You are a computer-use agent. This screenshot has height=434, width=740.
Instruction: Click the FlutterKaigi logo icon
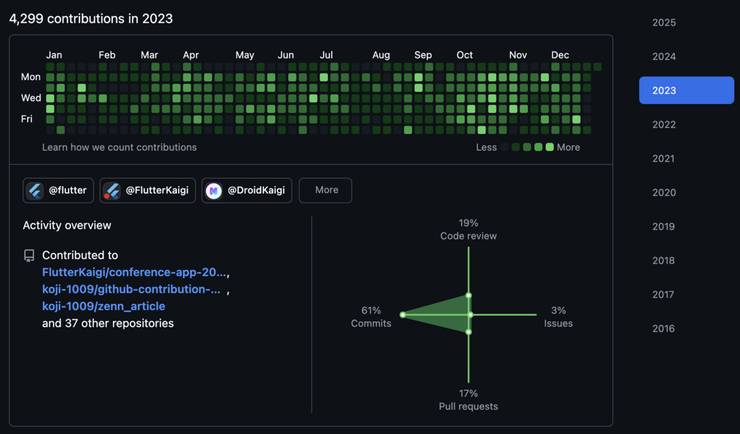[x=112, y=190]
